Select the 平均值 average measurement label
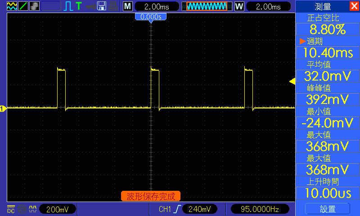Screen dimensions: 360x216 coord(319,65)
